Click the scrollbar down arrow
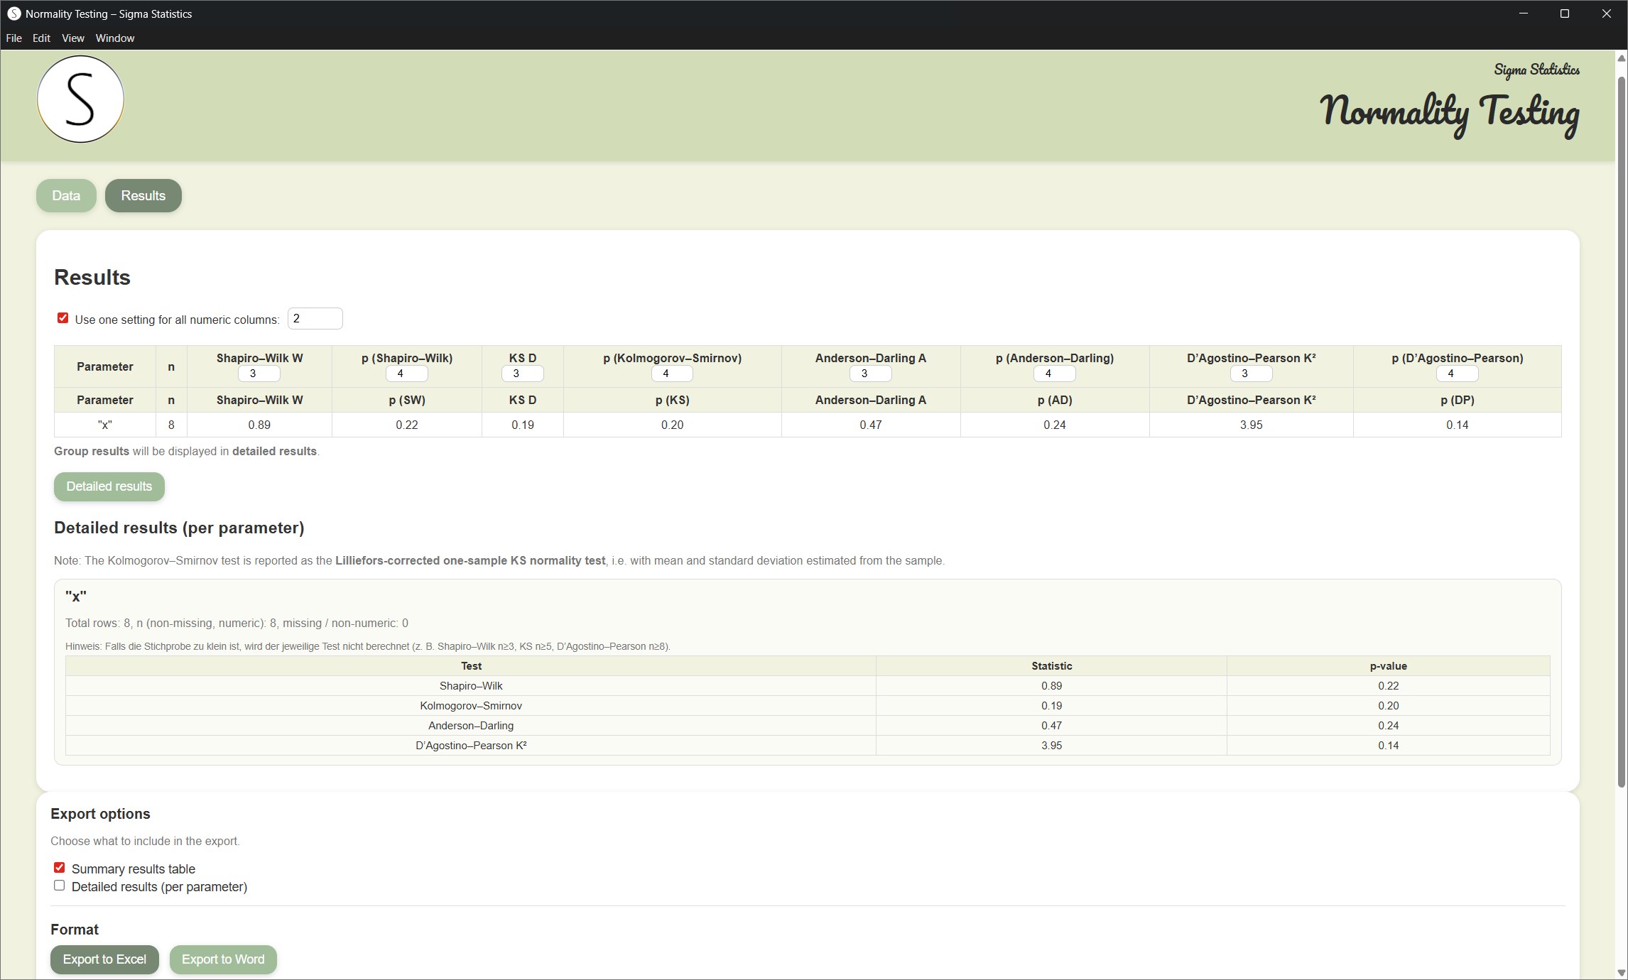This screenshot has height=980, width=1628. [1622, 972]
